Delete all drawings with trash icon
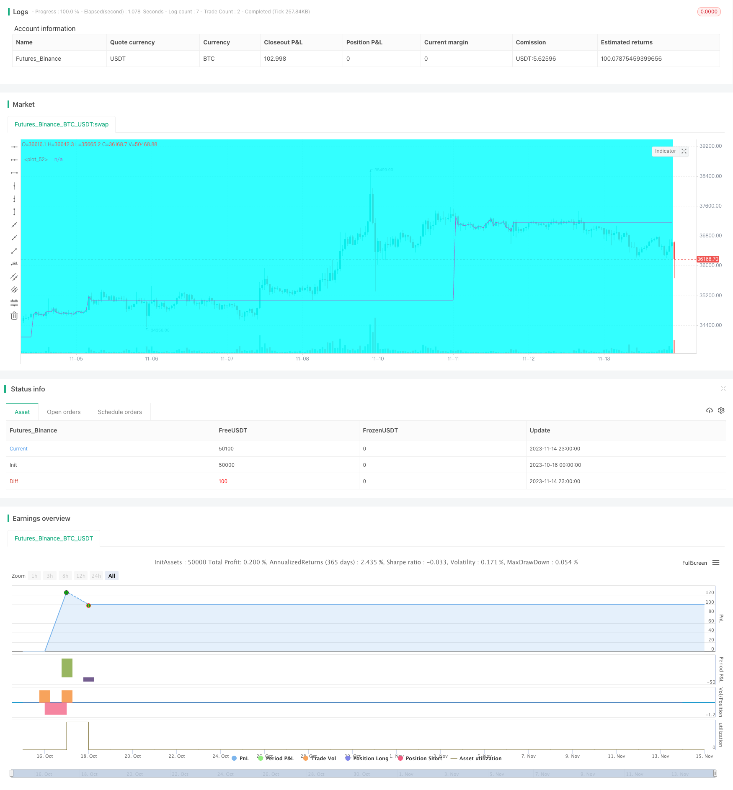The width and height of the screenshot is (733, 790). point(14,316)
